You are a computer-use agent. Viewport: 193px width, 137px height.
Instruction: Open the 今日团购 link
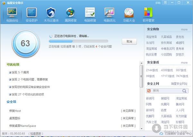click(x=166, y=54)
